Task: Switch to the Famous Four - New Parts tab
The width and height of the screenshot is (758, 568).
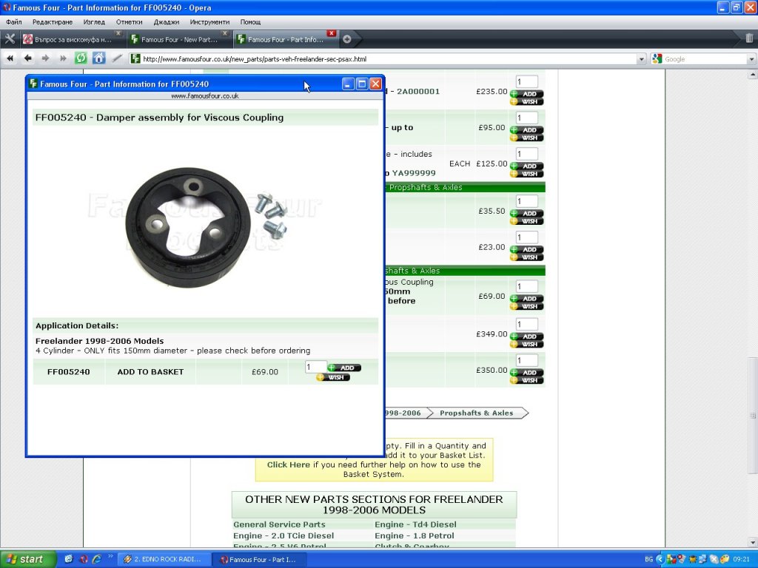Action: 178,40
